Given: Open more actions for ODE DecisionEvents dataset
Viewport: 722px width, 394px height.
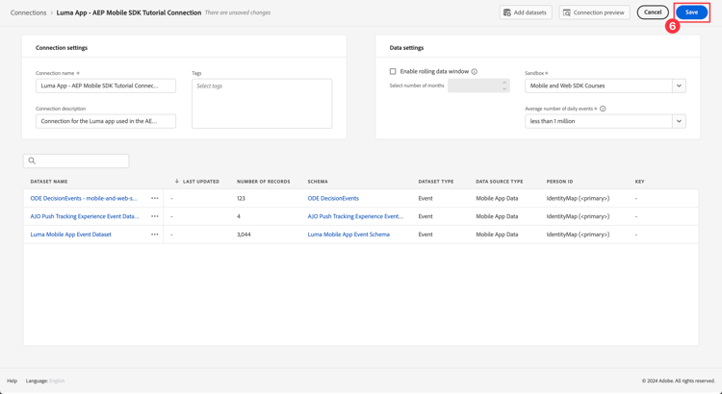Looking at the screenshot, I should click(155, 198).
